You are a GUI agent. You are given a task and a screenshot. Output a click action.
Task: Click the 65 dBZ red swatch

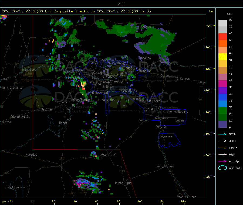tap(222, 36)
